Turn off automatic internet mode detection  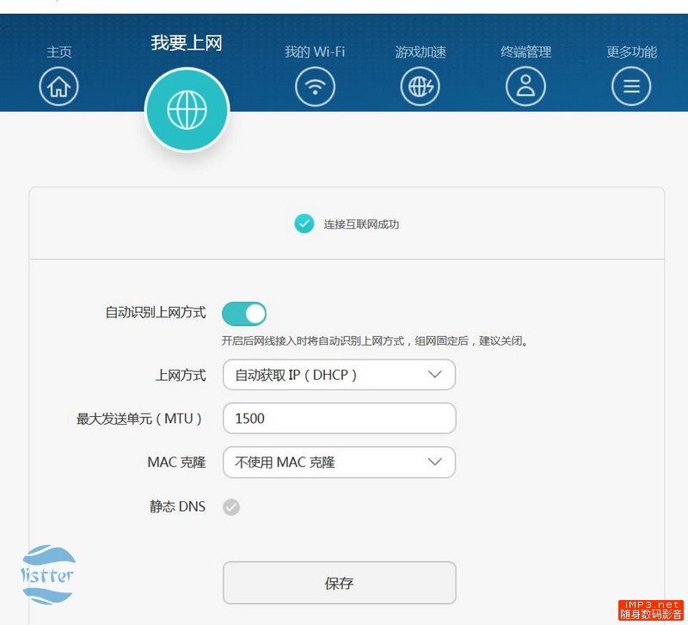[x=245, y=313]
